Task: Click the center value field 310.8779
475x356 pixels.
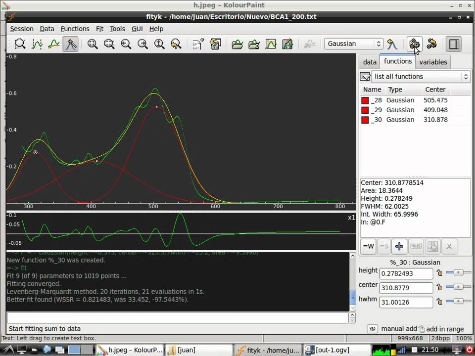Action: tap(406, 288)
